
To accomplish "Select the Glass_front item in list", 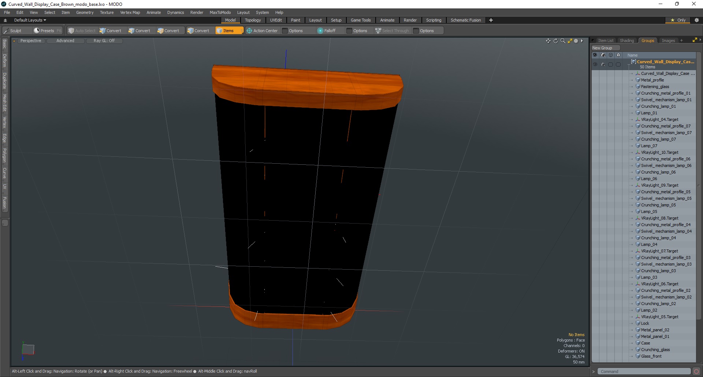I will (x=651, y=356).
